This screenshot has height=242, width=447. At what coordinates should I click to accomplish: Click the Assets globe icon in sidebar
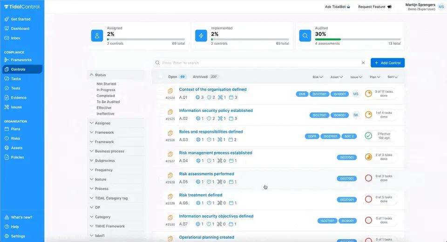coord(7,148)
